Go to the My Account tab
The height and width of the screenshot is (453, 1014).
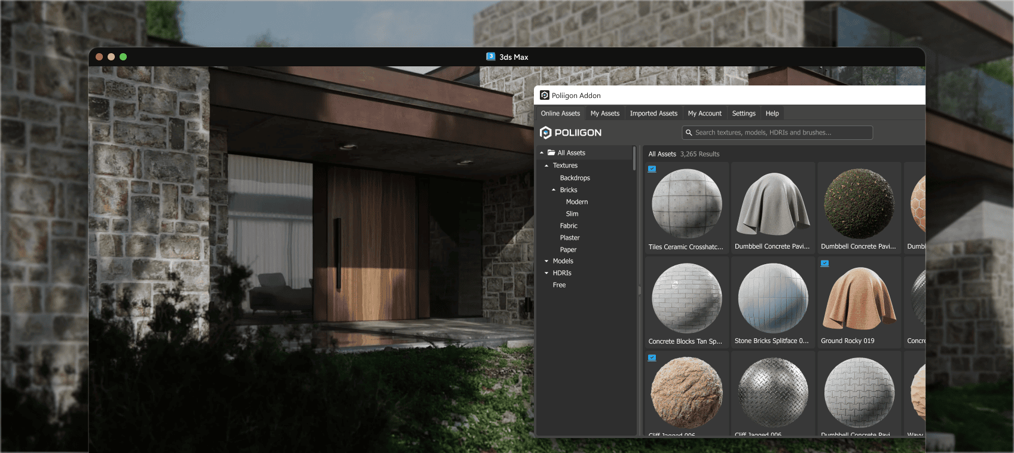click(705, 114)
